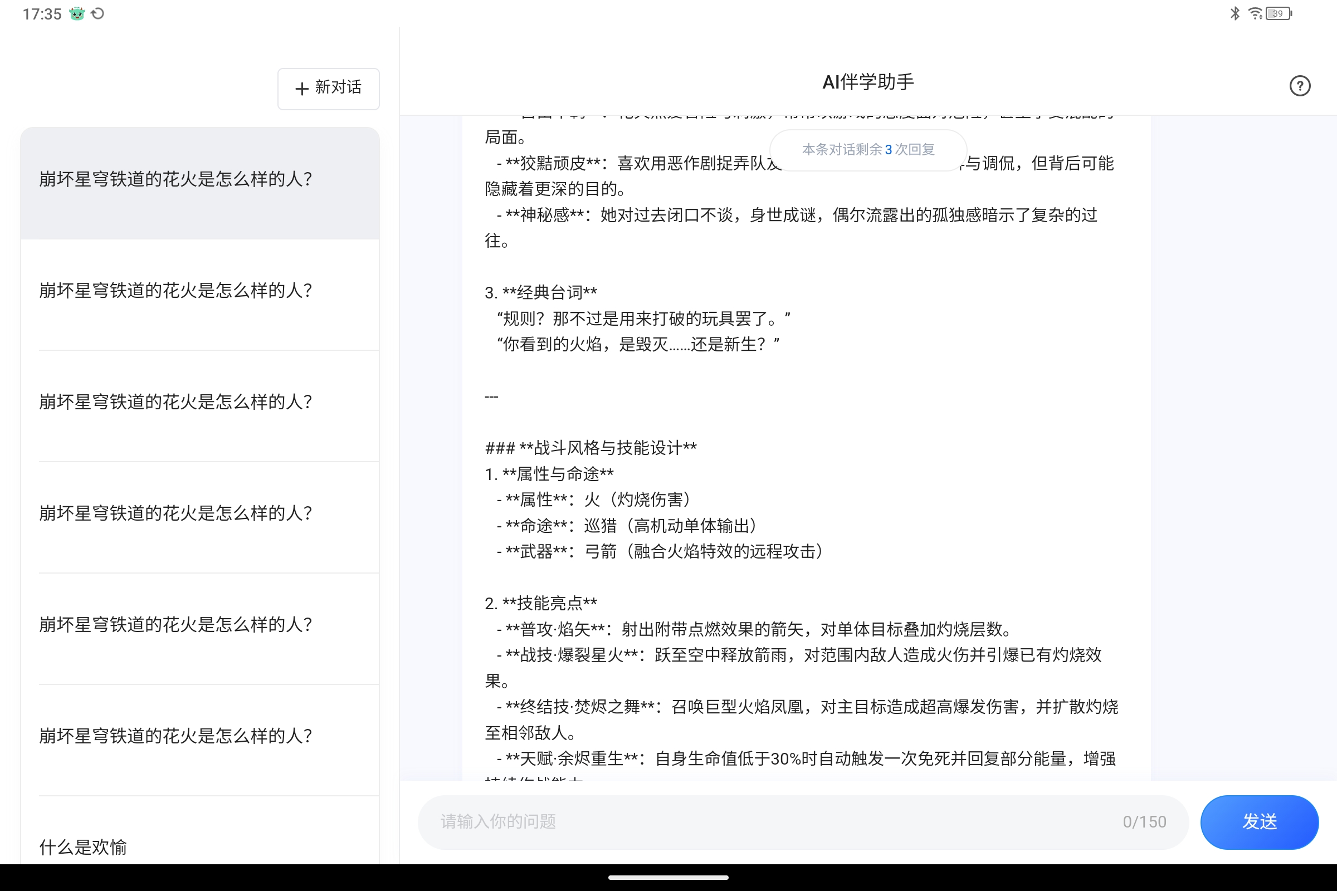This screenshot has height=891, width=1337.
Task: Tap the line **命途**：巡猎（高机动单体输出）
Action: pyautogui.click(x=626, y=526)
